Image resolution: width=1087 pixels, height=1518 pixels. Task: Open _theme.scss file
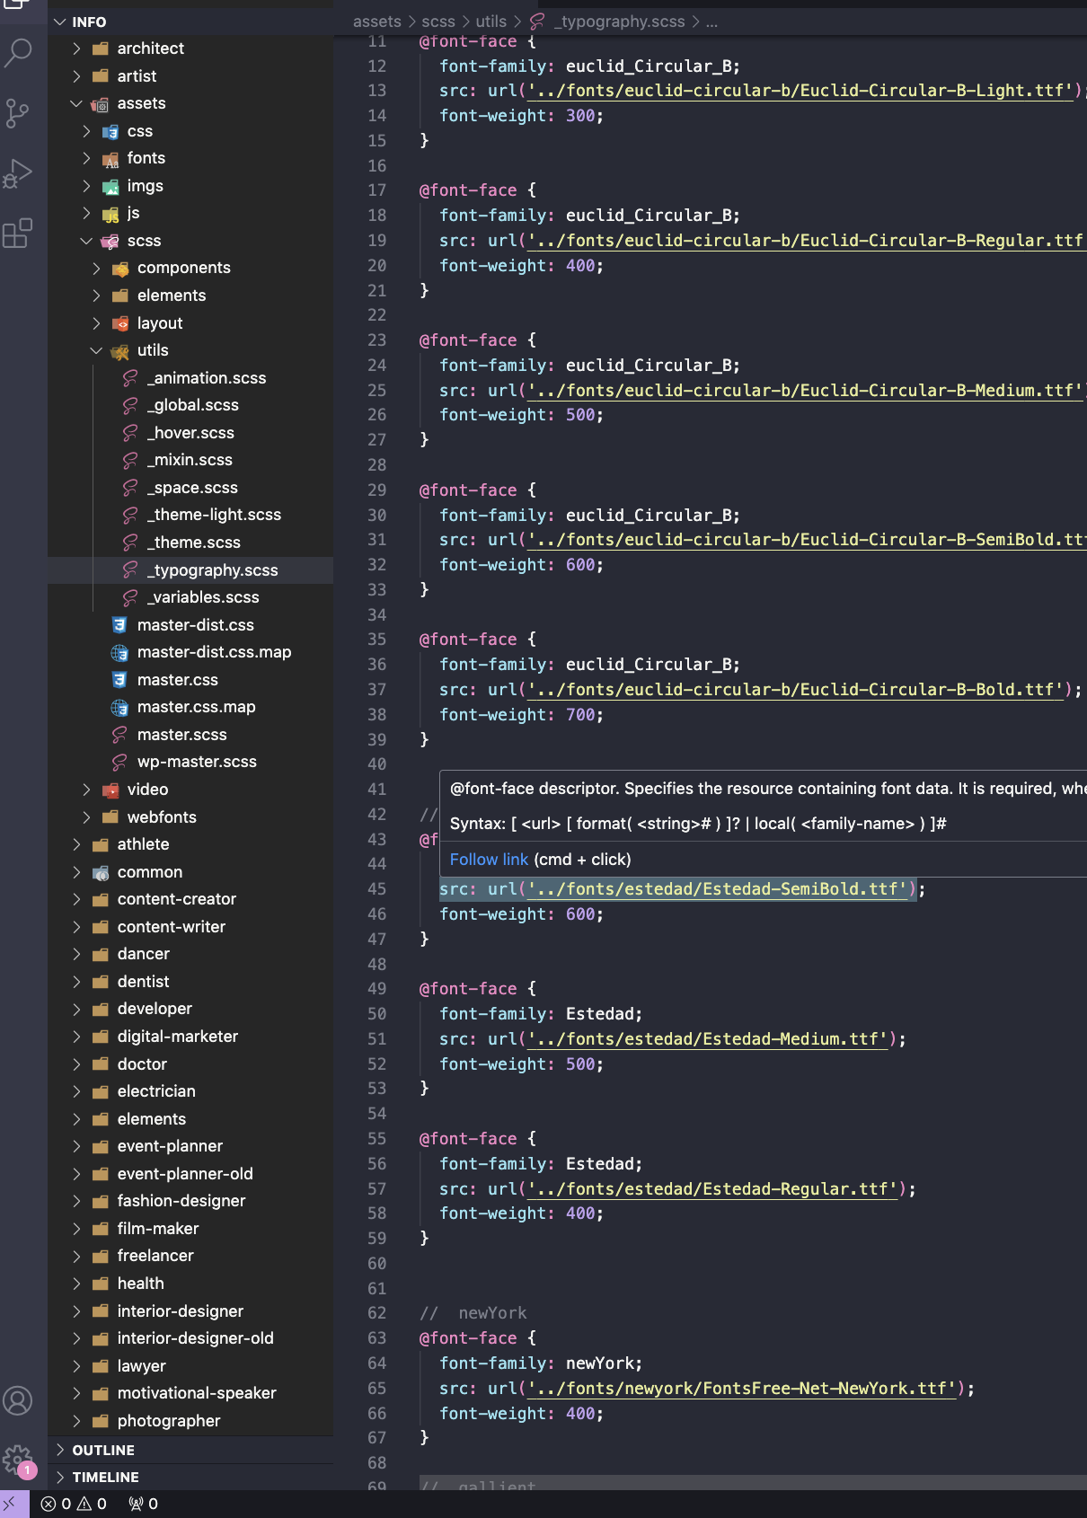coord(194,543)
